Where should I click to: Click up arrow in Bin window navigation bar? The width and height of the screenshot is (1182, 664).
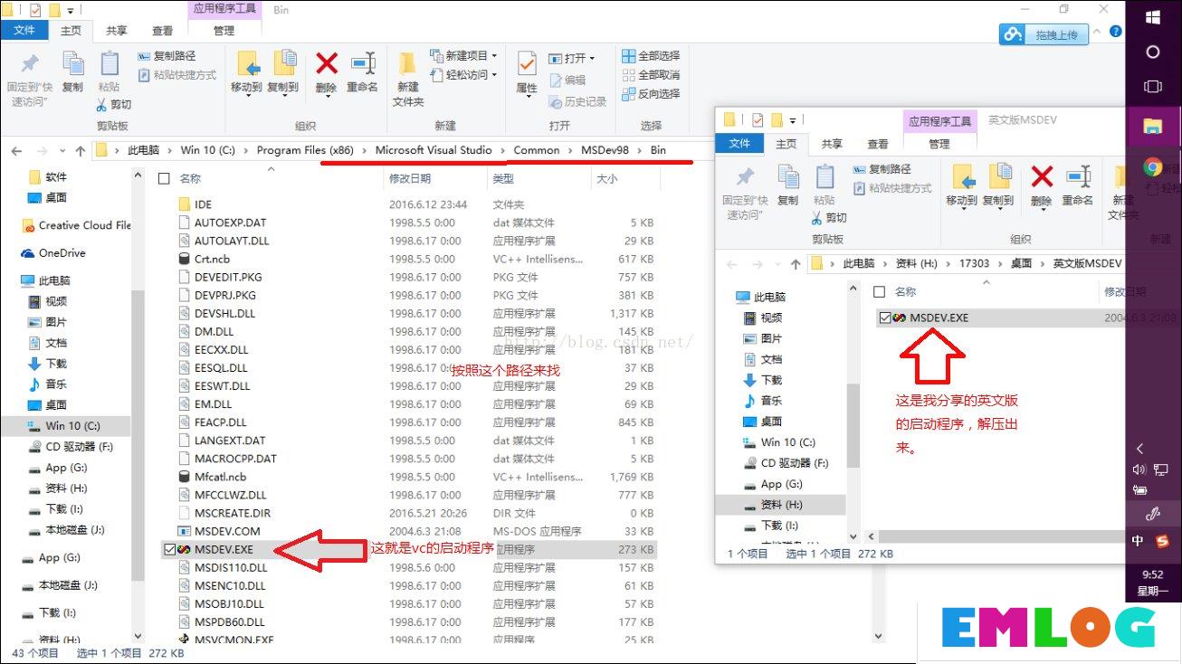(x=81, y=150)
